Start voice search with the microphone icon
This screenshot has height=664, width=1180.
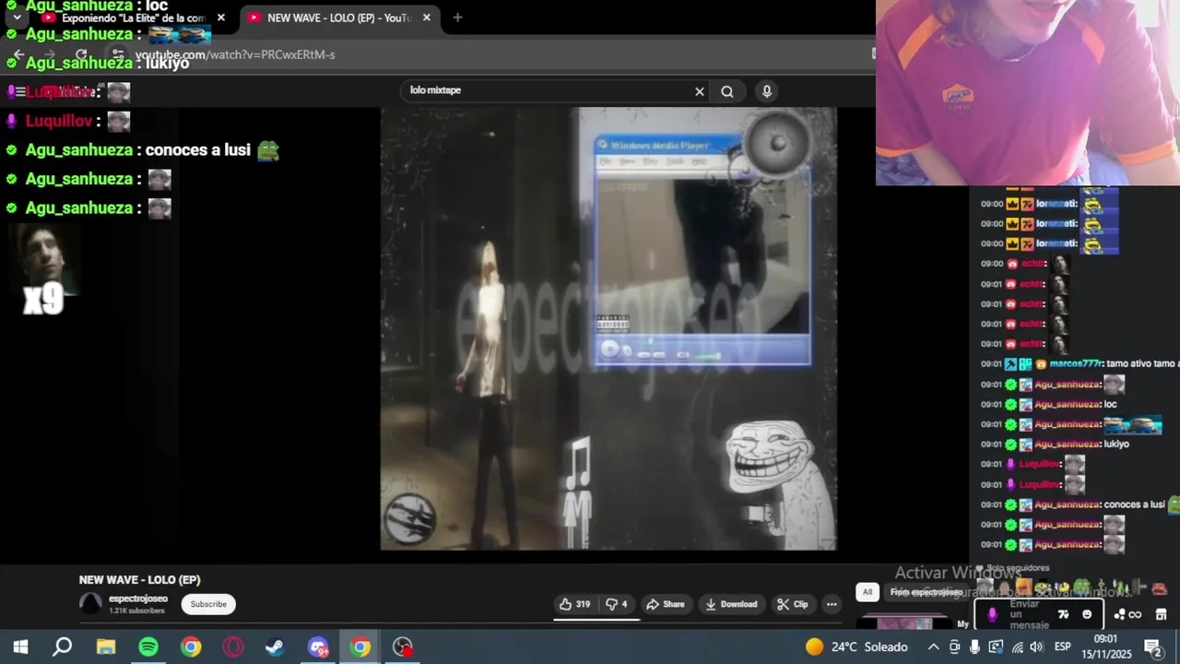pos(766,91)
